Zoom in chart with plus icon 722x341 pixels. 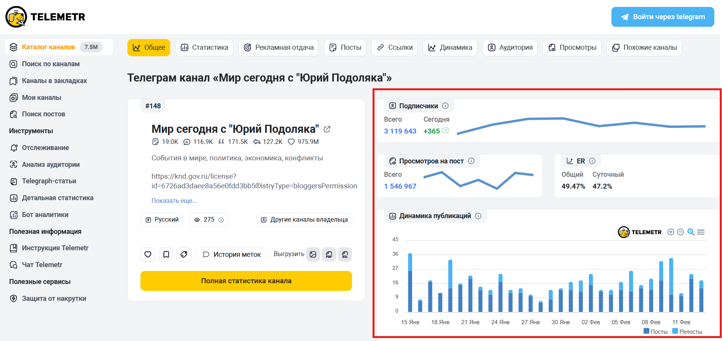[671, 232]
